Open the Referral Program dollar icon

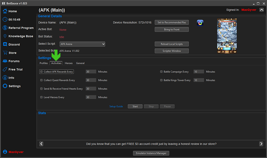point(5,28)
